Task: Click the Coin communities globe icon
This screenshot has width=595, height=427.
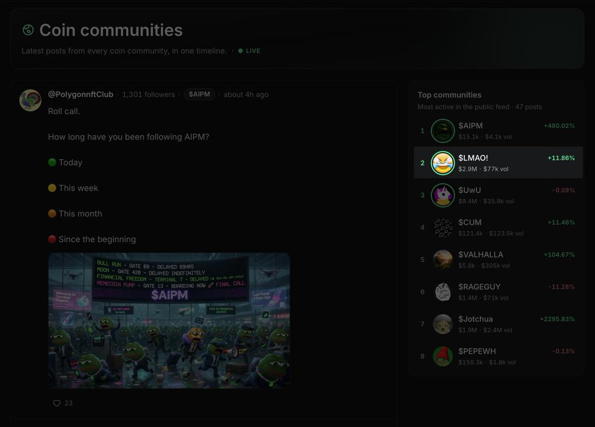Action: [28, 30]
